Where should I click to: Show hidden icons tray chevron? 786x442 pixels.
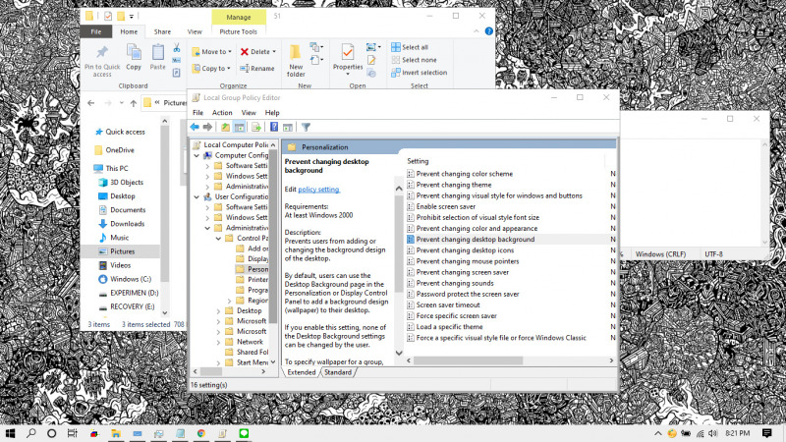click(x=657, y=433)
